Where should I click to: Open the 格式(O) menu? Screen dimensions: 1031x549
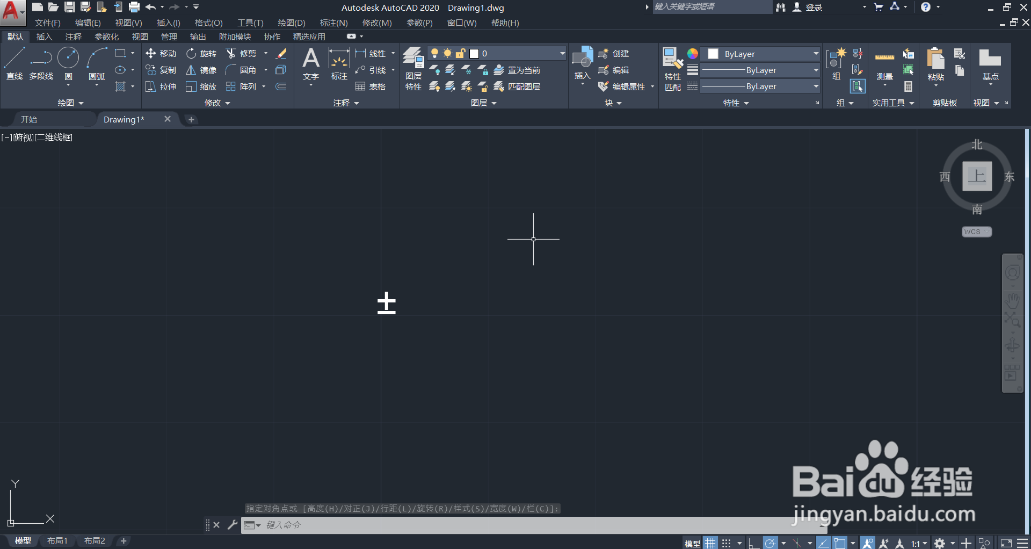pyautogui.click(x=208, y=23)
